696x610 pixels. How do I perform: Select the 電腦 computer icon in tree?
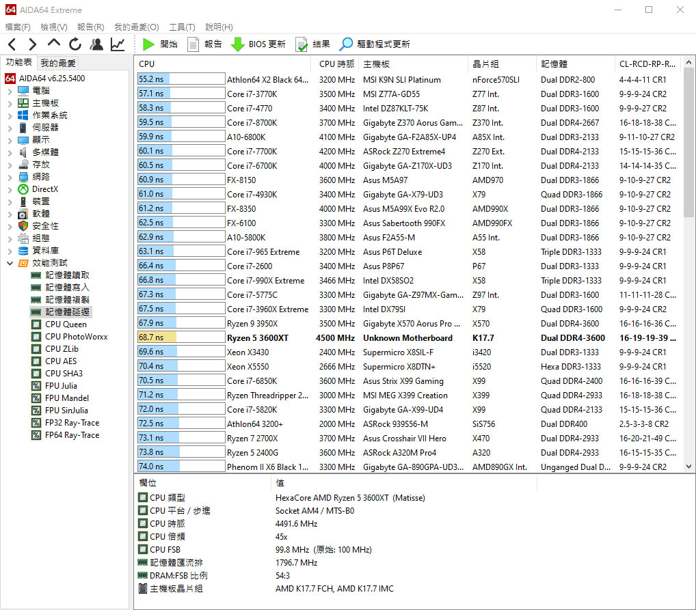coord(23,90)
